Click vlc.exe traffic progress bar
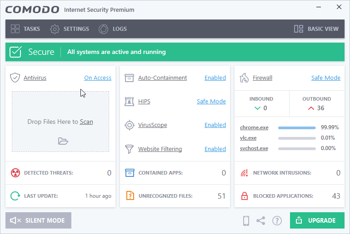350x234 pixels. [297, 138]
